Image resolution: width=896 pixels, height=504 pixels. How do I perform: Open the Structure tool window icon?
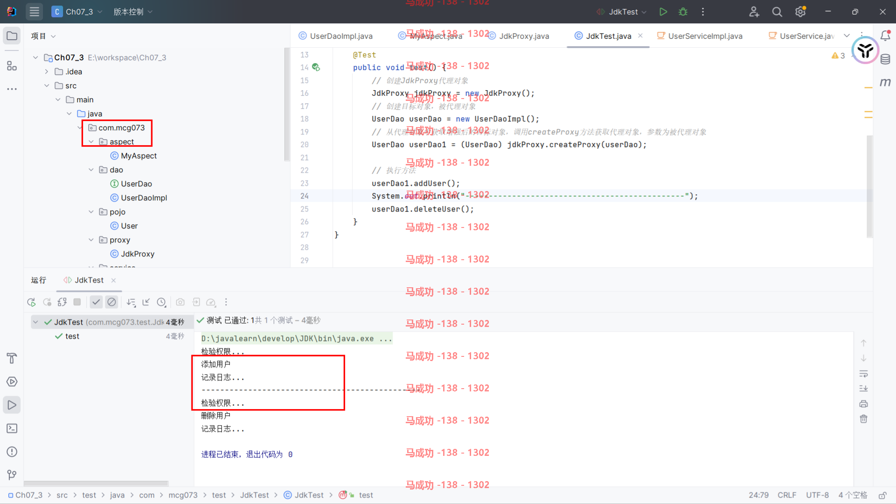tap(12, 66)
